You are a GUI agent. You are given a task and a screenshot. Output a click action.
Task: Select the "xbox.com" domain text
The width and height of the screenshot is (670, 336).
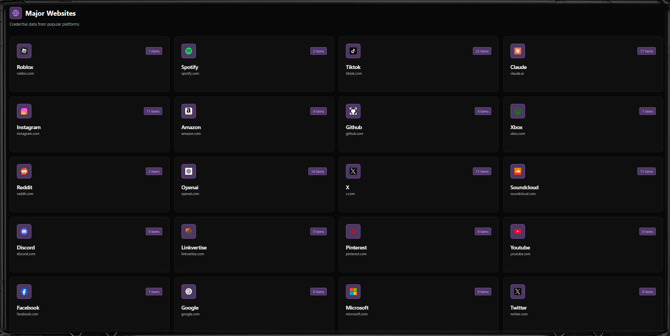(x=518, y=134)
